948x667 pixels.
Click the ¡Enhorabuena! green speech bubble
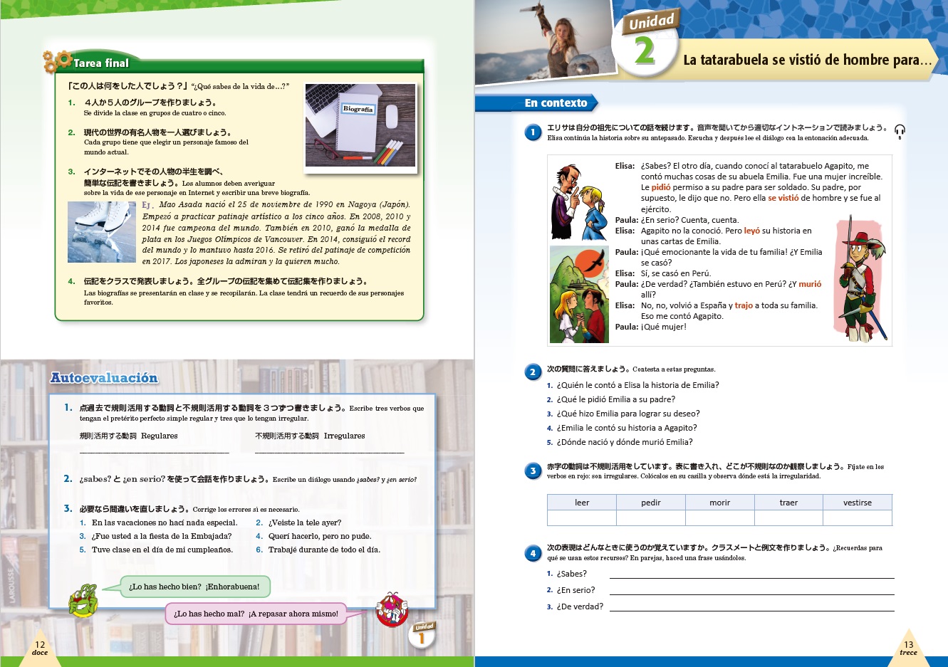(x=194, y=587)
